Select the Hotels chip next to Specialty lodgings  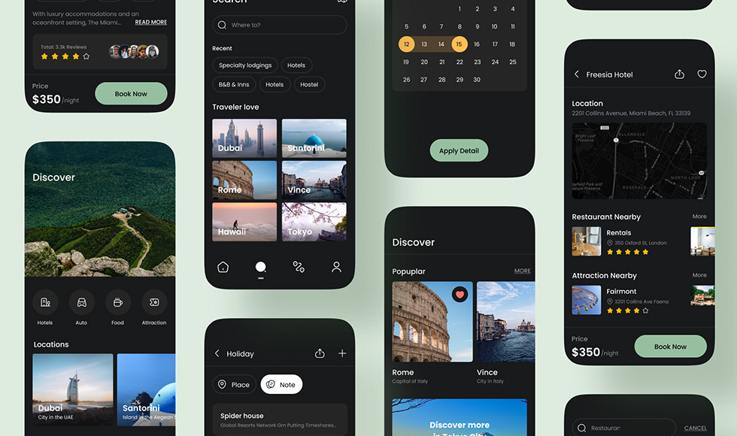(296, 65)
